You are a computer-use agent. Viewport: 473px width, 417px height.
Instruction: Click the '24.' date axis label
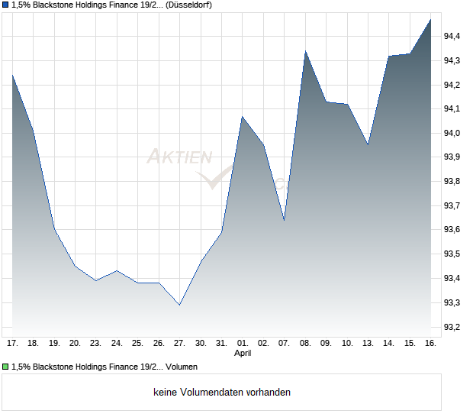[117, 344]
